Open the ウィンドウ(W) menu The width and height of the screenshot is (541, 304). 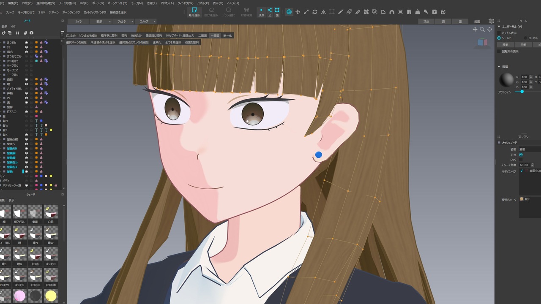coord(185,3)
